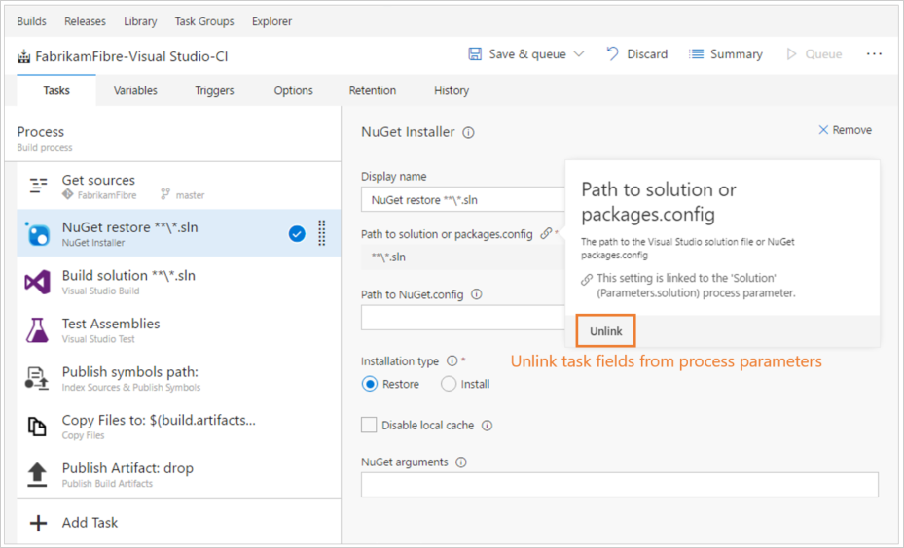
Task: Navigate to Task Groups
Action: [204, 21]
